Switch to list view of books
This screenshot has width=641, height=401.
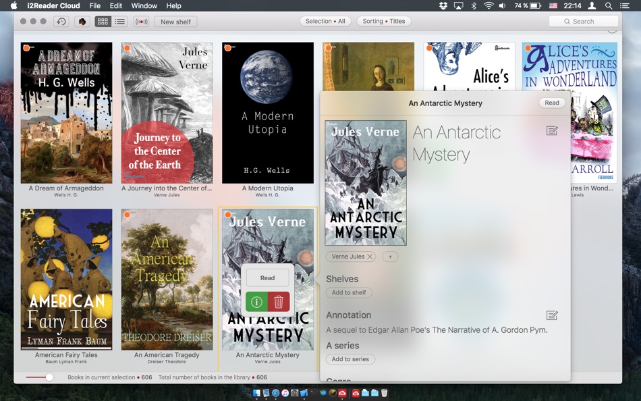(x=120, y=22)
